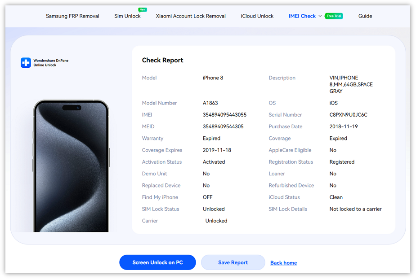
Task: Click the Demo Unit value No
Action: coord(206,174)
